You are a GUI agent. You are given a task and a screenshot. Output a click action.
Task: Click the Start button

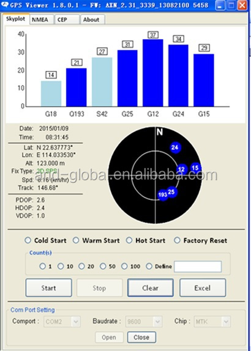48,288
